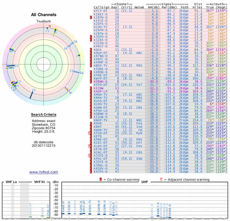Click the red N north marker on radar
The width and height of the screenshot is (230, 221).
click(x=49, y=26)
